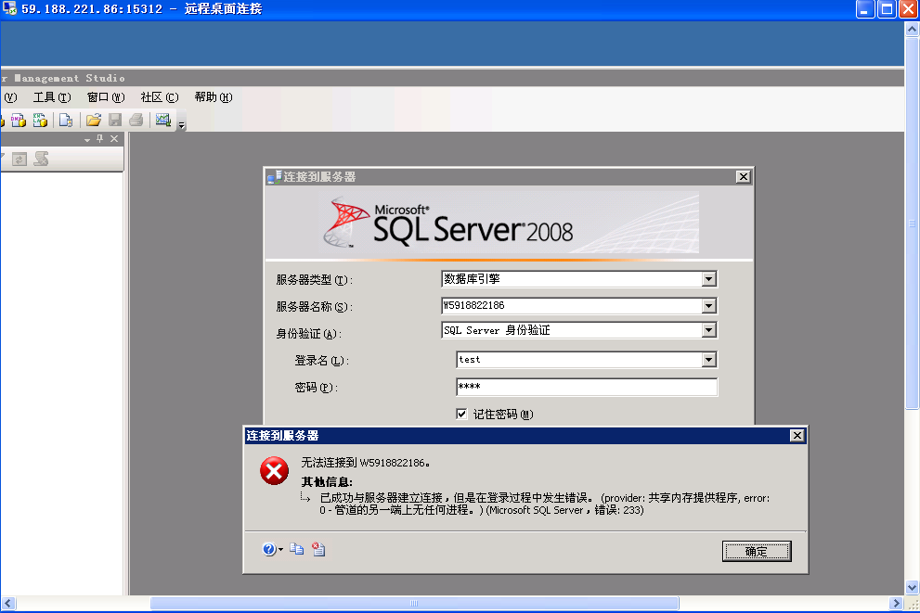
Task: Close the error message dialog
Action: (797, 436)
